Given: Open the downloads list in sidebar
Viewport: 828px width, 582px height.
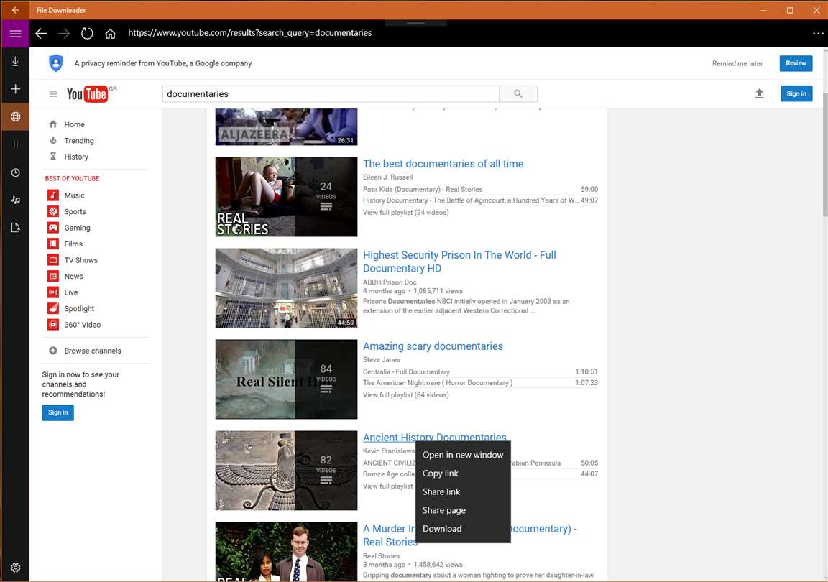Looking at the screenshot, I should click(x=15, y=61).
